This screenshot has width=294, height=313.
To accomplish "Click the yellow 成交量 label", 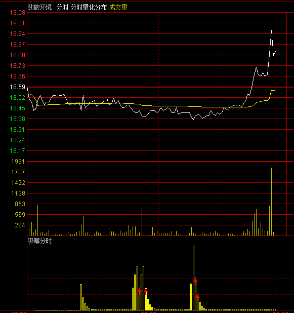I will (118, 8).
